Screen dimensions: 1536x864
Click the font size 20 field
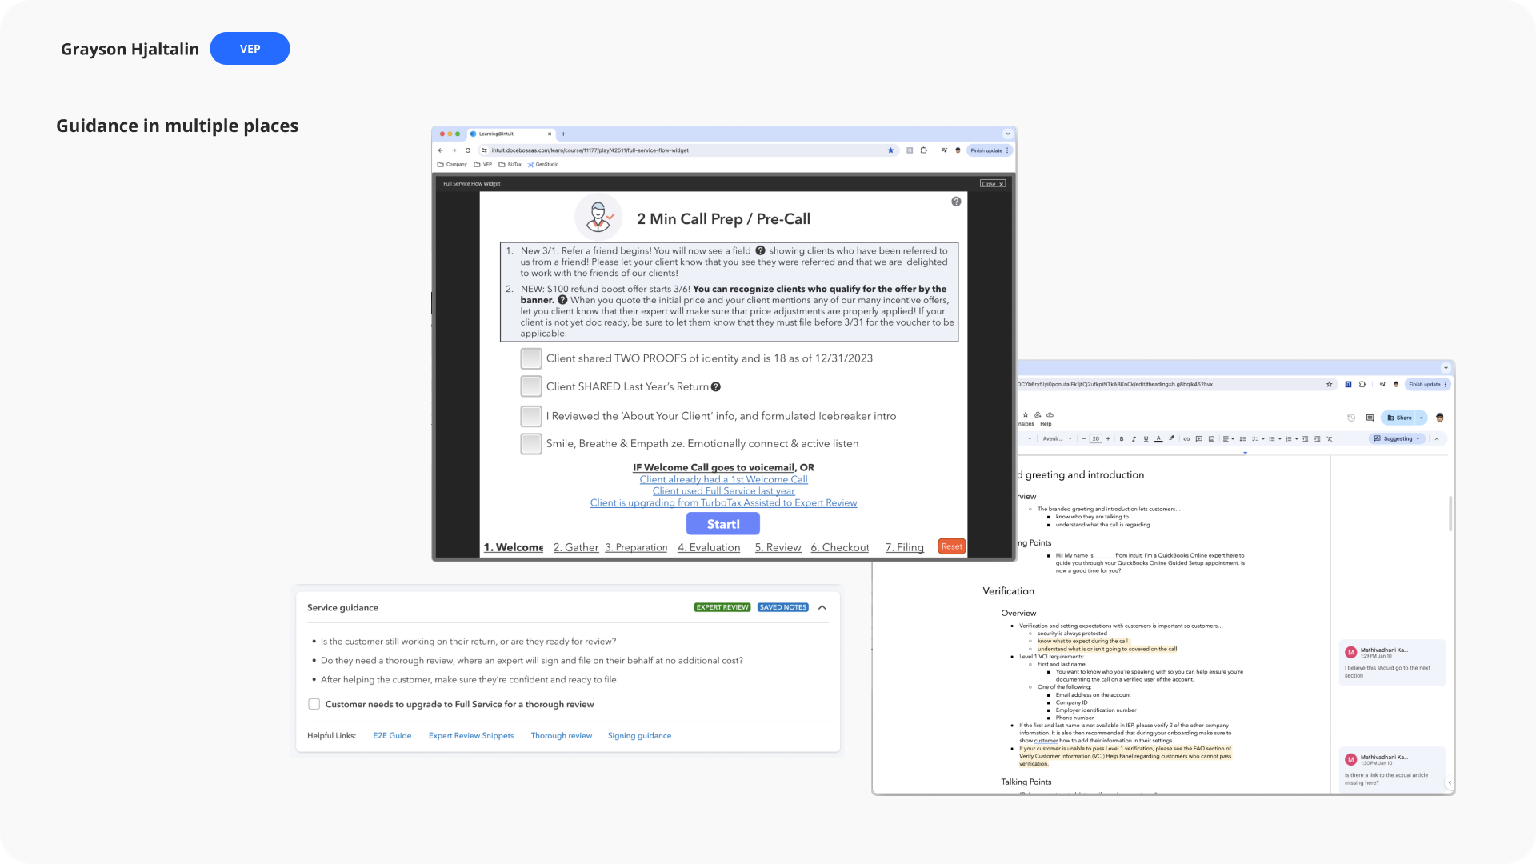pyautogui.click(x=1096, y=439)
